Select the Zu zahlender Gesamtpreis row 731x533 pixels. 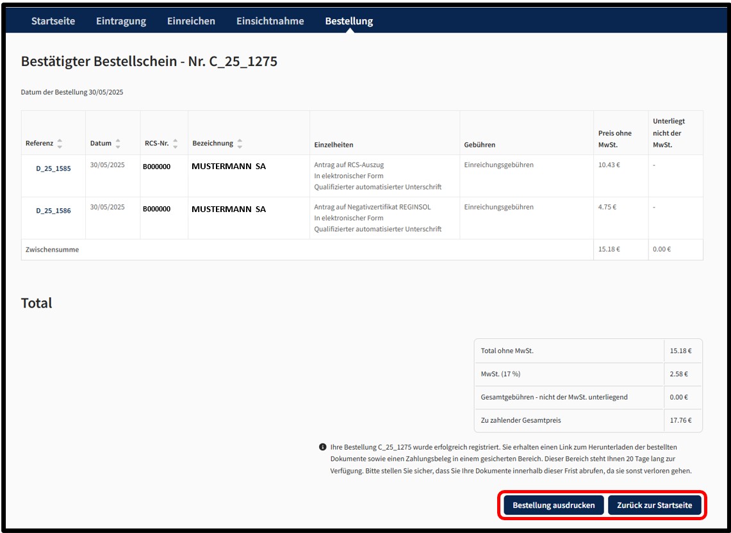click(x=588, y=421)
